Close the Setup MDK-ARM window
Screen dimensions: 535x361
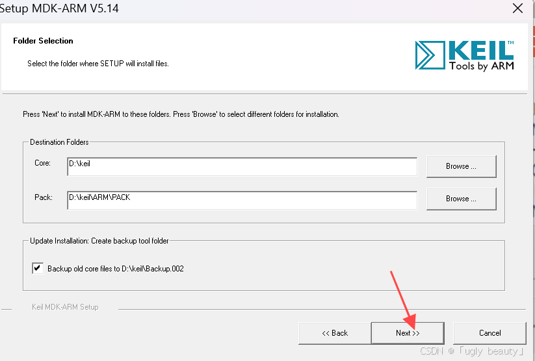coord(517,8)
